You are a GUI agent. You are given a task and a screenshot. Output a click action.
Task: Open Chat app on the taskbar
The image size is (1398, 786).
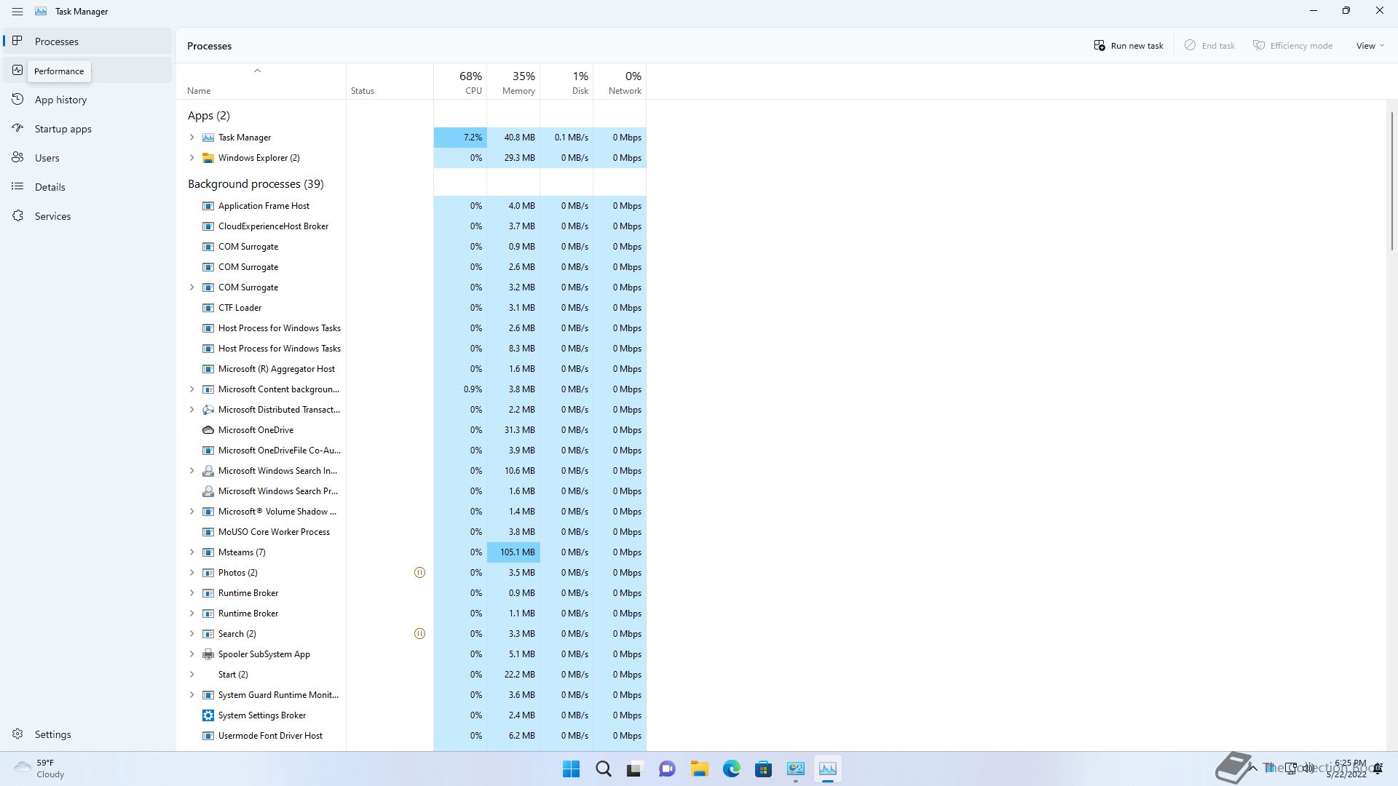667,769
